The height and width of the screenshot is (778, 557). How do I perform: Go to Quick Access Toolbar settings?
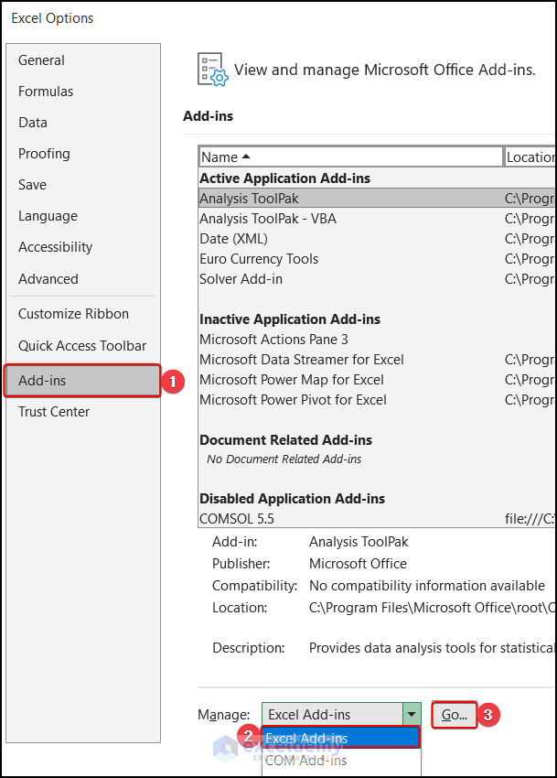coord(82,346)
